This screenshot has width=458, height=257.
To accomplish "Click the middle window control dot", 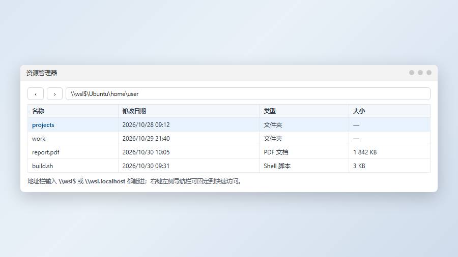I will [420, 73].
